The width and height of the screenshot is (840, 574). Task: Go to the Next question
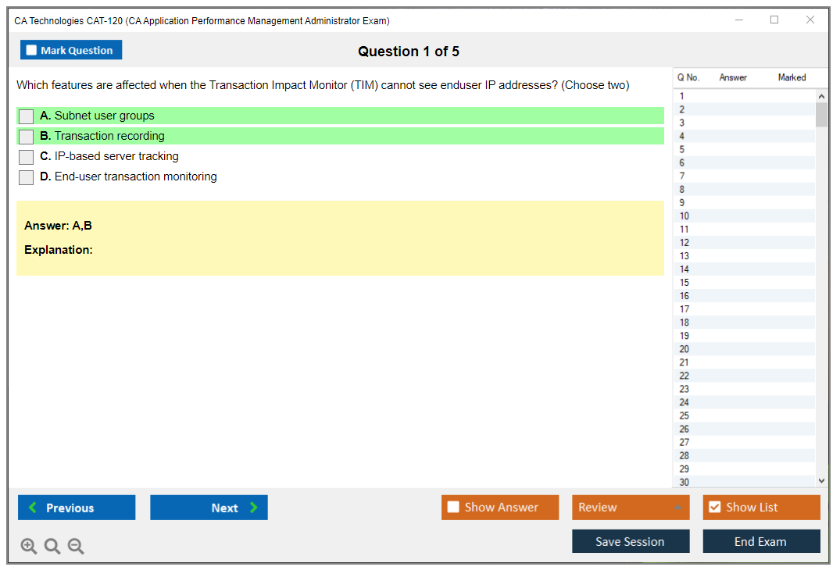pos(209,508)
